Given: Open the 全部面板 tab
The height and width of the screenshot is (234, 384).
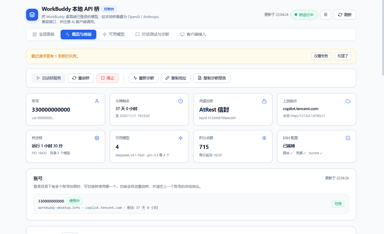Looking at the screenshot, I should point(43,34).
